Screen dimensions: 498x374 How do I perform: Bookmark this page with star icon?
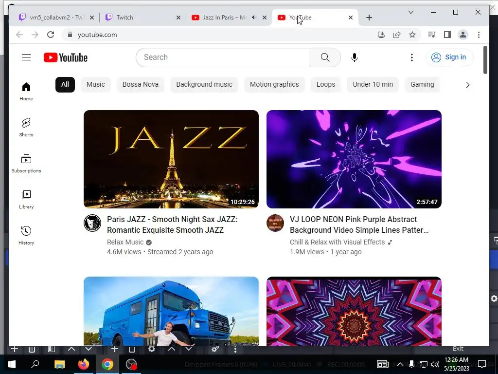coord(412,35)
